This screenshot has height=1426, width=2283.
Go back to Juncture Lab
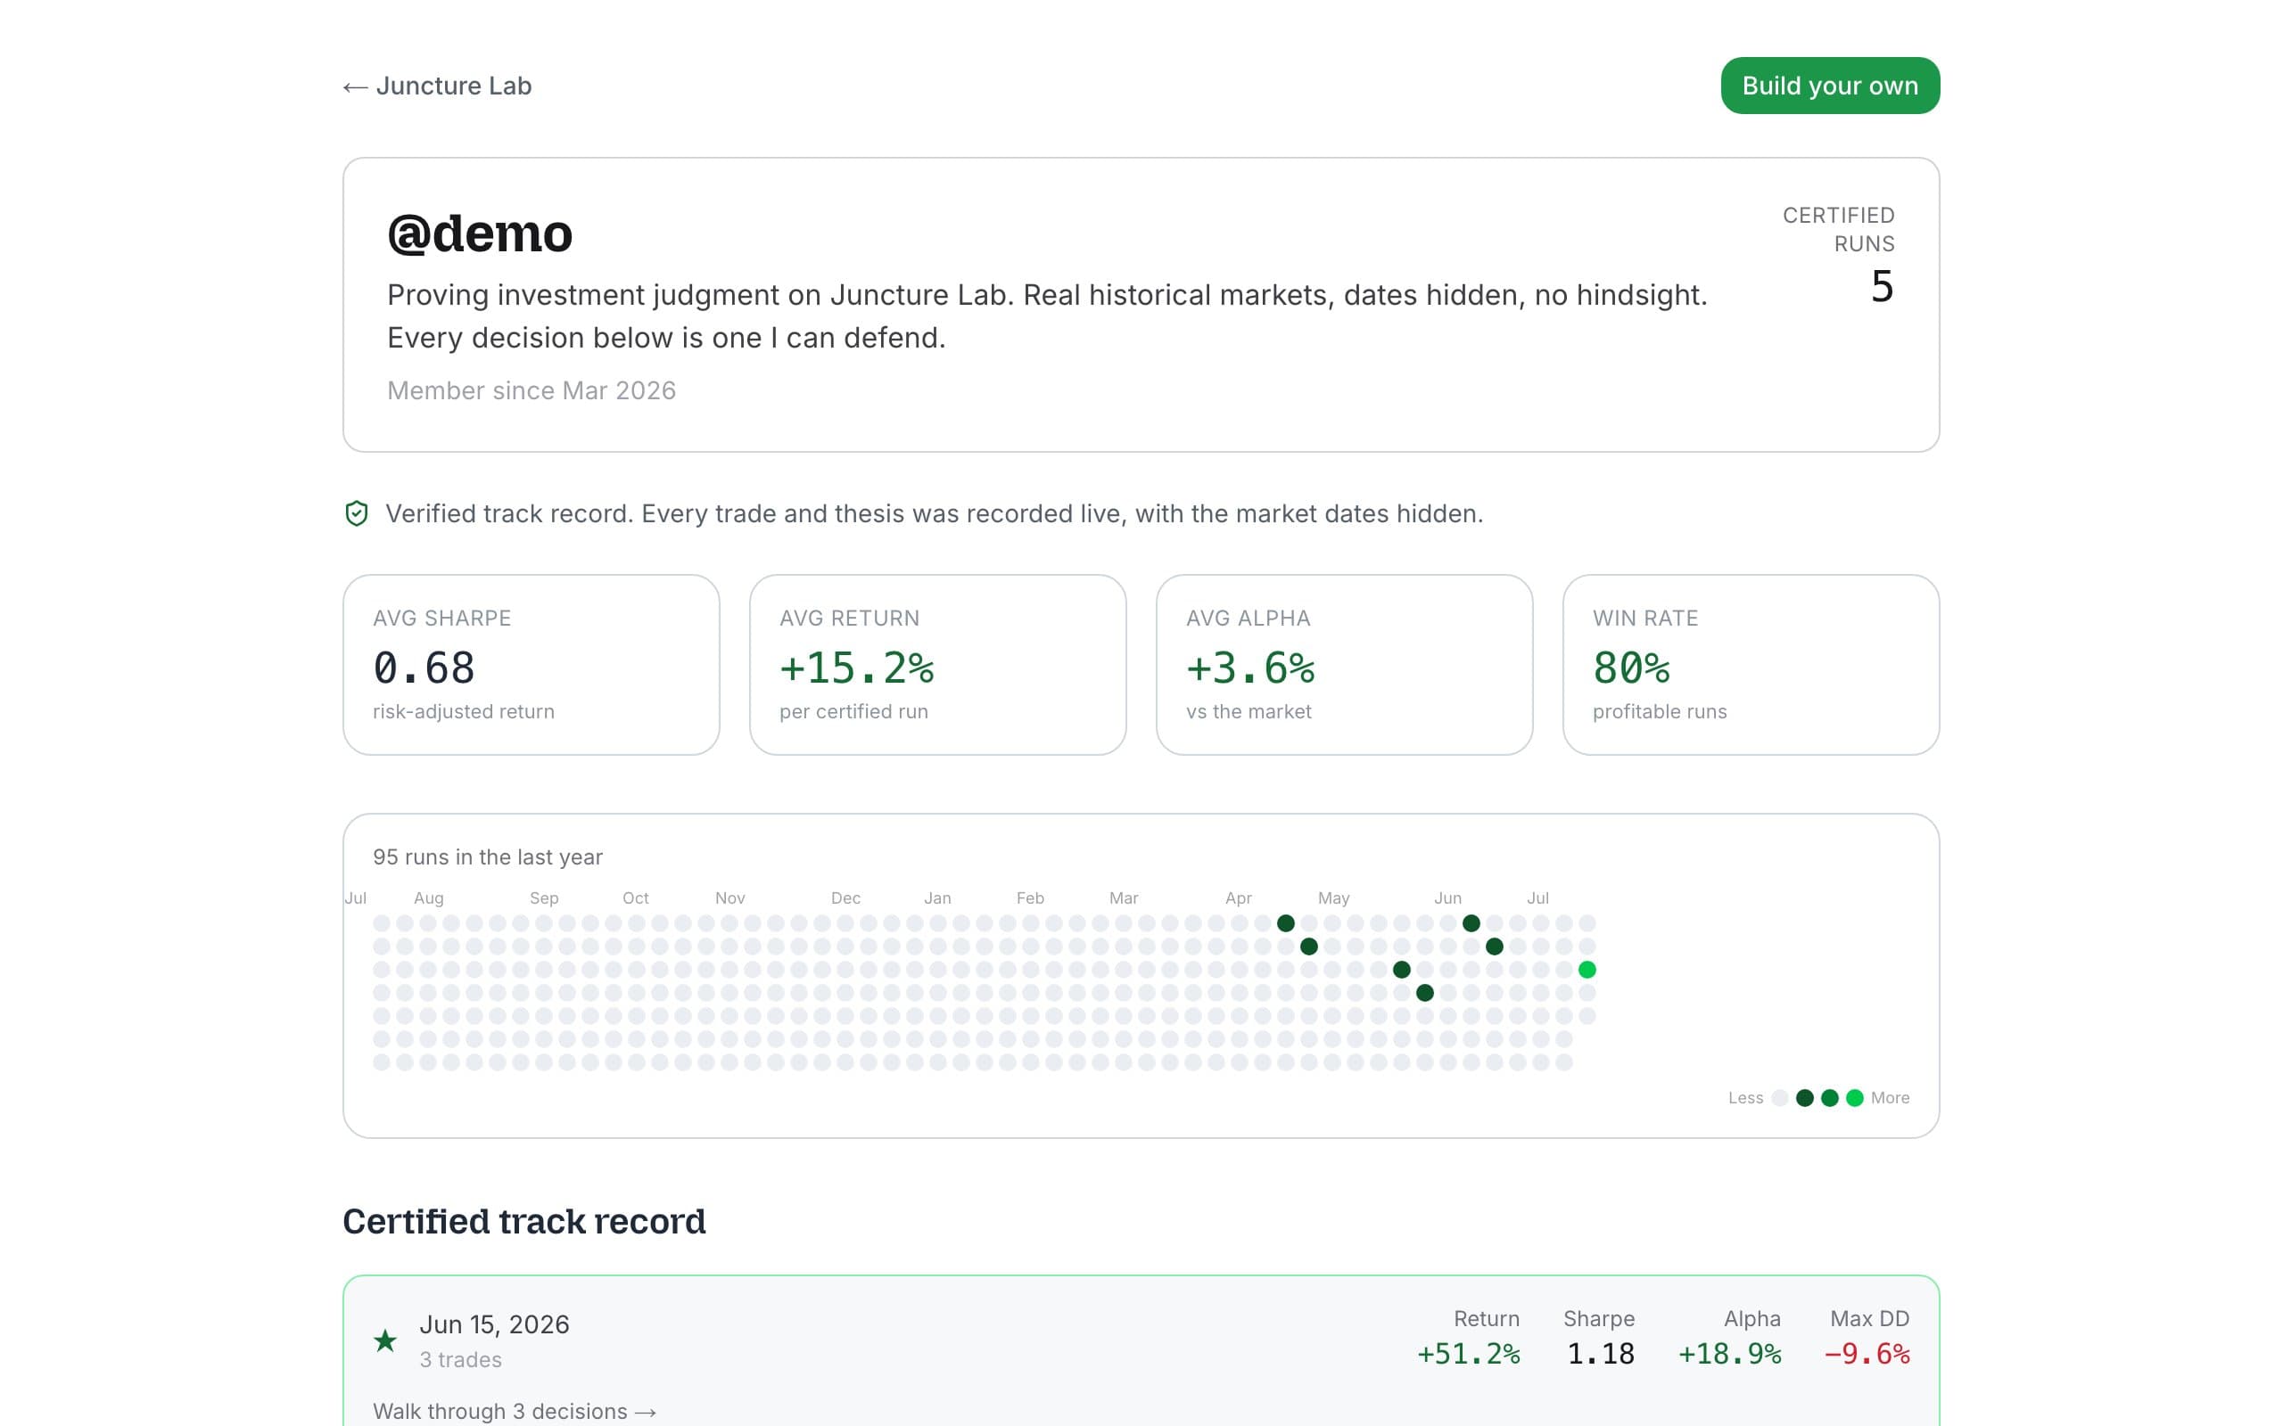(x=437, y=86)
